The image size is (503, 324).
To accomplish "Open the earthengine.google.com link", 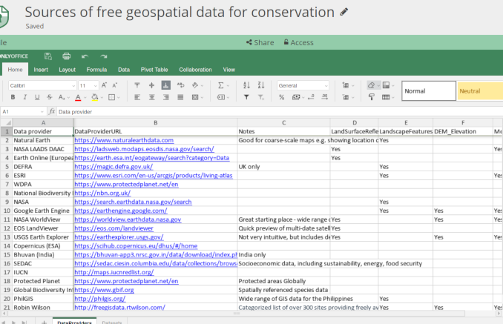I will (x=121, y=211).
